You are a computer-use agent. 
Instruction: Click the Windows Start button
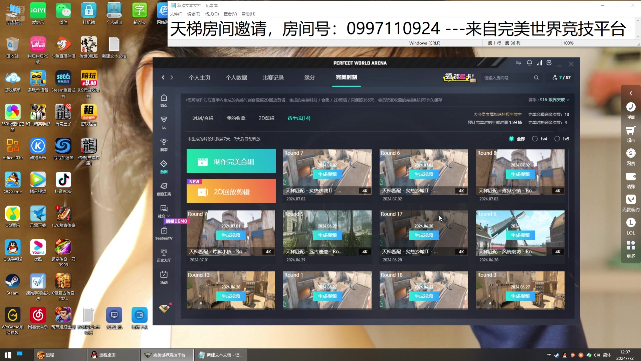(8, 355)
